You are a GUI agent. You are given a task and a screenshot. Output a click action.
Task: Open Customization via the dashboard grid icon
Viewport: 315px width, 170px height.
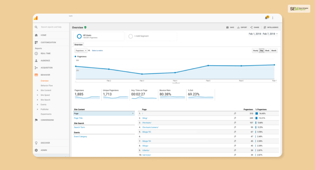tap(36, 42)
